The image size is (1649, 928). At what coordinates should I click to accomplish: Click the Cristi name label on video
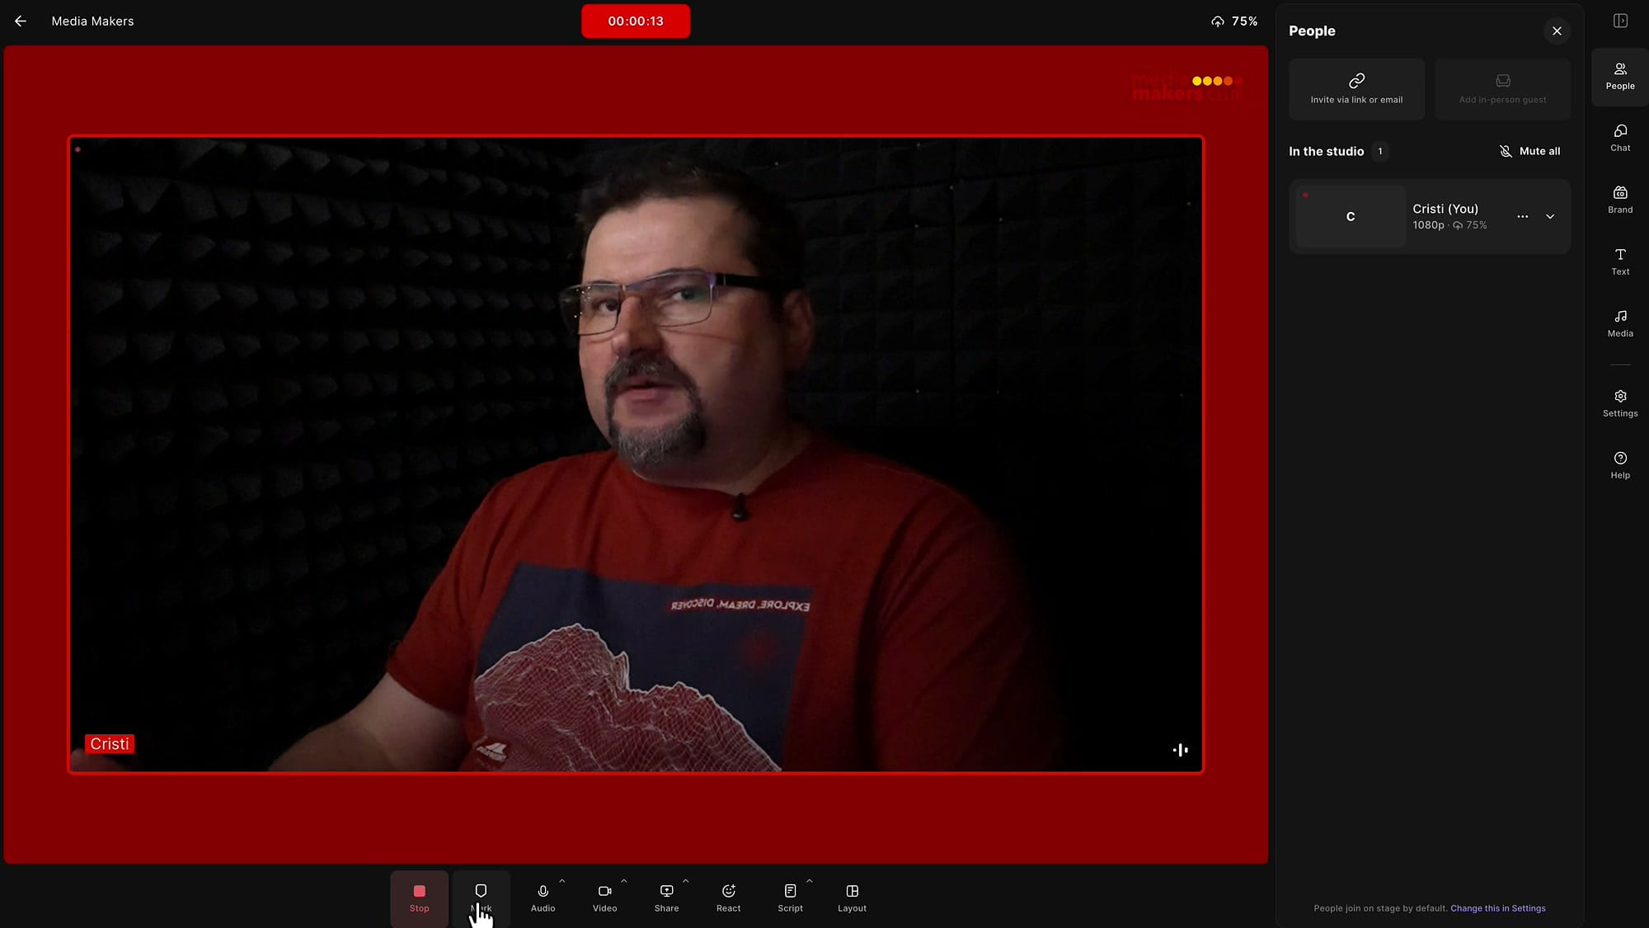110,744
